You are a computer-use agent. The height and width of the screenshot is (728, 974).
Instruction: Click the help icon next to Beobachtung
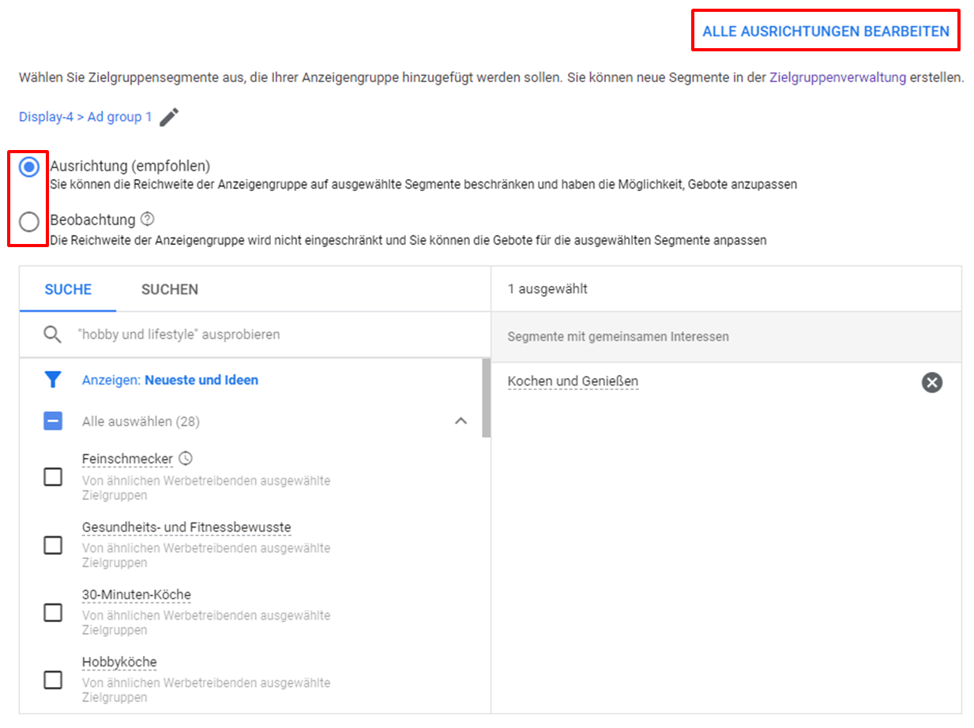coord(146,220)
